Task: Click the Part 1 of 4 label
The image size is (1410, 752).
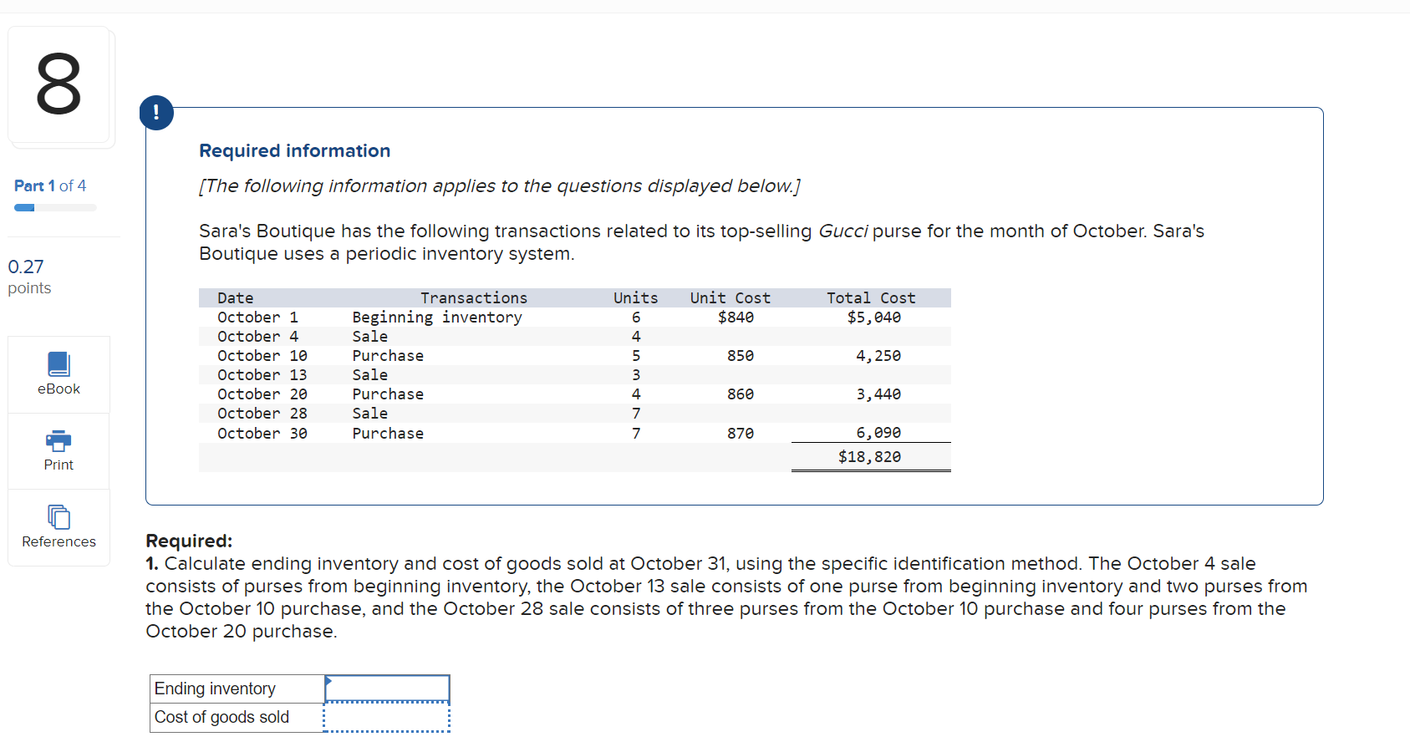Action: 50,185
